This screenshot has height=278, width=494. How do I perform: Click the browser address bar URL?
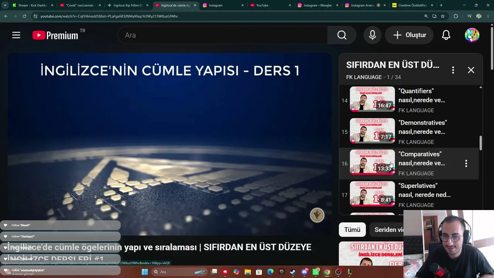[x=109, y=16]
